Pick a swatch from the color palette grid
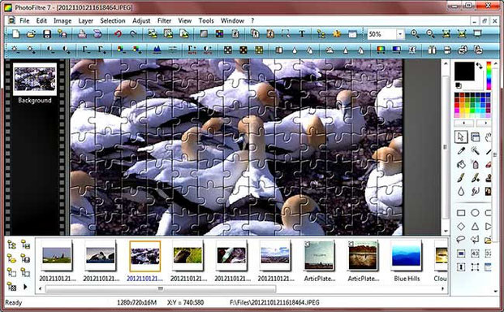 point(472,105)
